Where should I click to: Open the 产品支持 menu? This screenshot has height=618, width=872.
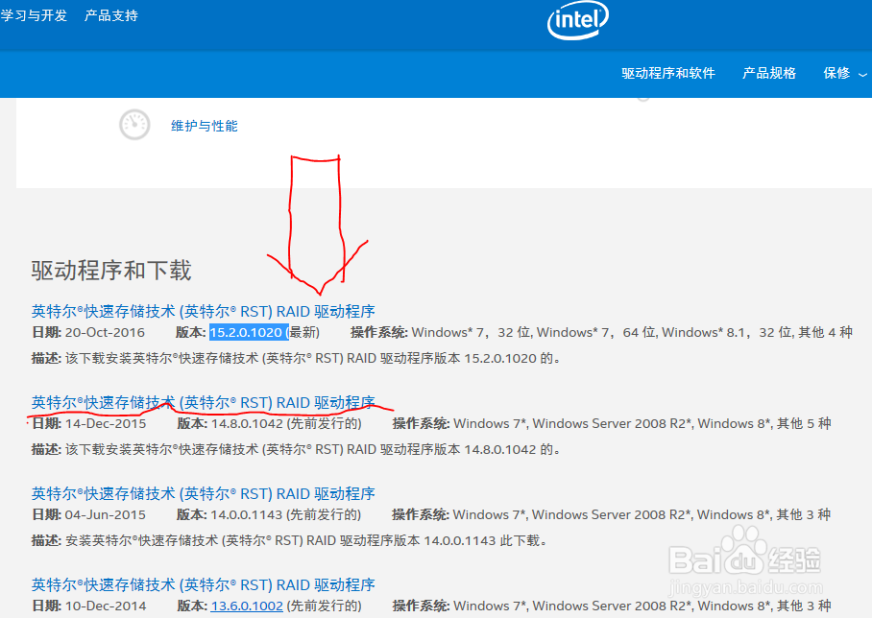click(110, 15)
